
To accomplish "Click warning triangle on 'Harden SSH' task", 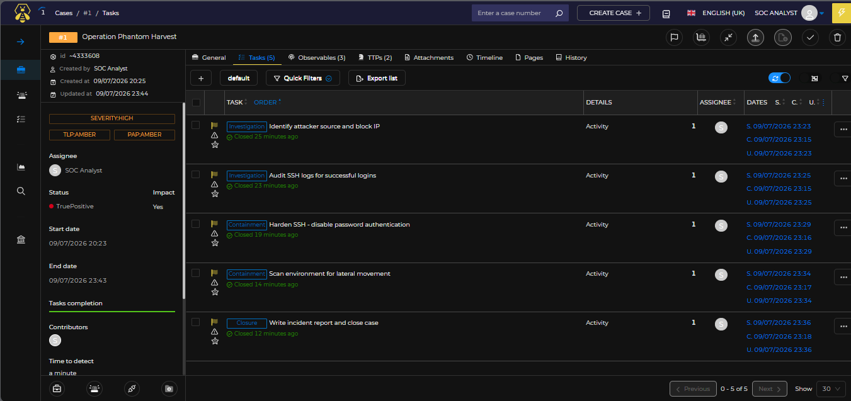I will [215, 234].
